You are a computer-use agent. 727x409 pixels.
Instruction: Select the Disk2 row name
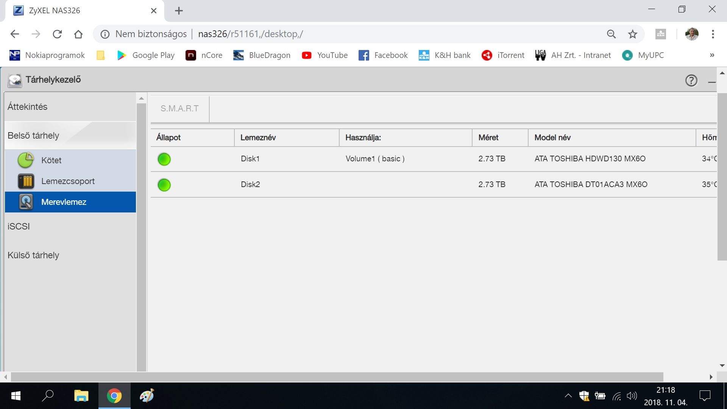click(x=250, y=184)
